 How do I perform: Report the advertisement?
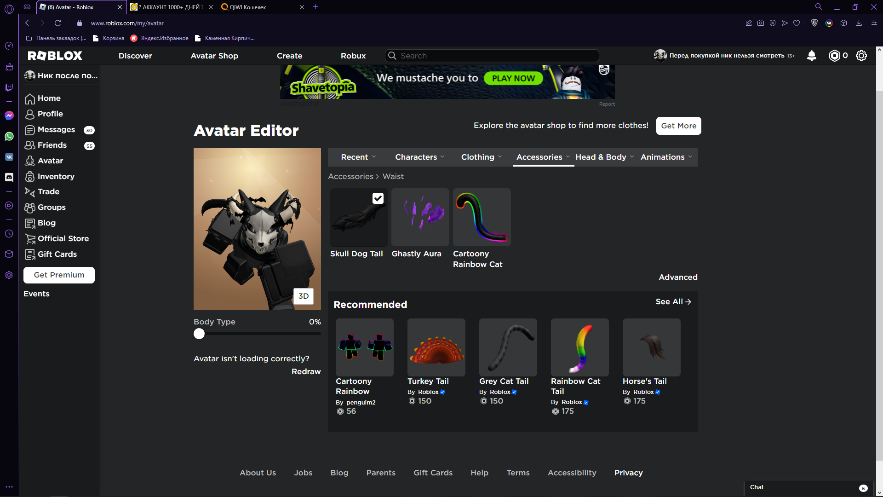coord(607,104)
